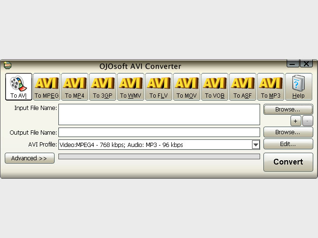Browse for the output file location
Image resolution: width=318 pixels, height=238 pixels.
[288, 132]
